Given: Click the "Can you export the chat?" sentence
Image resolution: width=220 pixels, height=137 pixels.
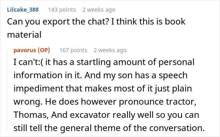Looking at the screenshot, I should (58, 22).
